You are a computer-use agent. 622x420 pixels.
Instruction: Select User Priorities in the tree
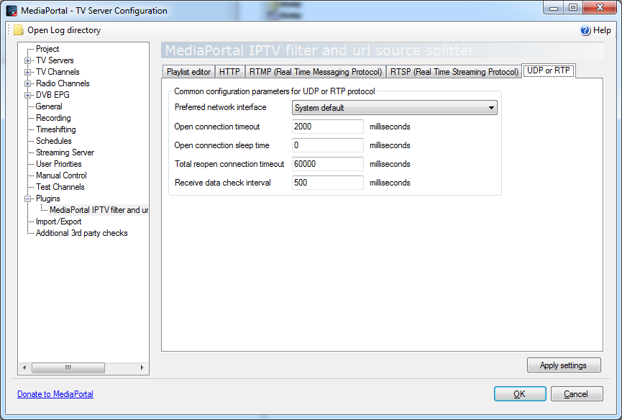(59, 164)
